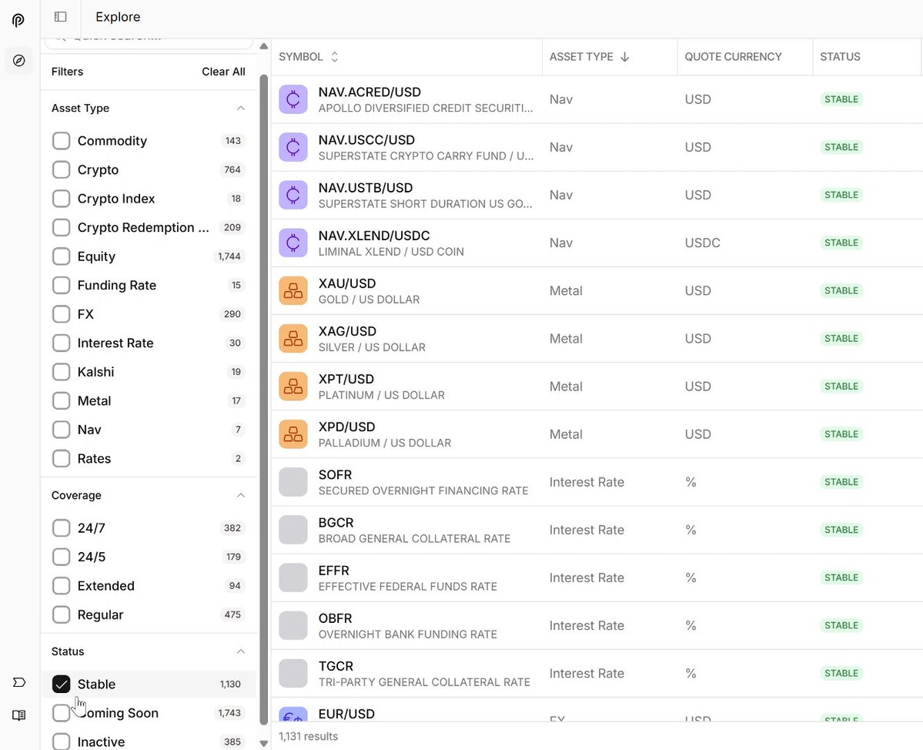Check the Crypto Redemption filter
The image size is (923, 750).
pos(62,227)
